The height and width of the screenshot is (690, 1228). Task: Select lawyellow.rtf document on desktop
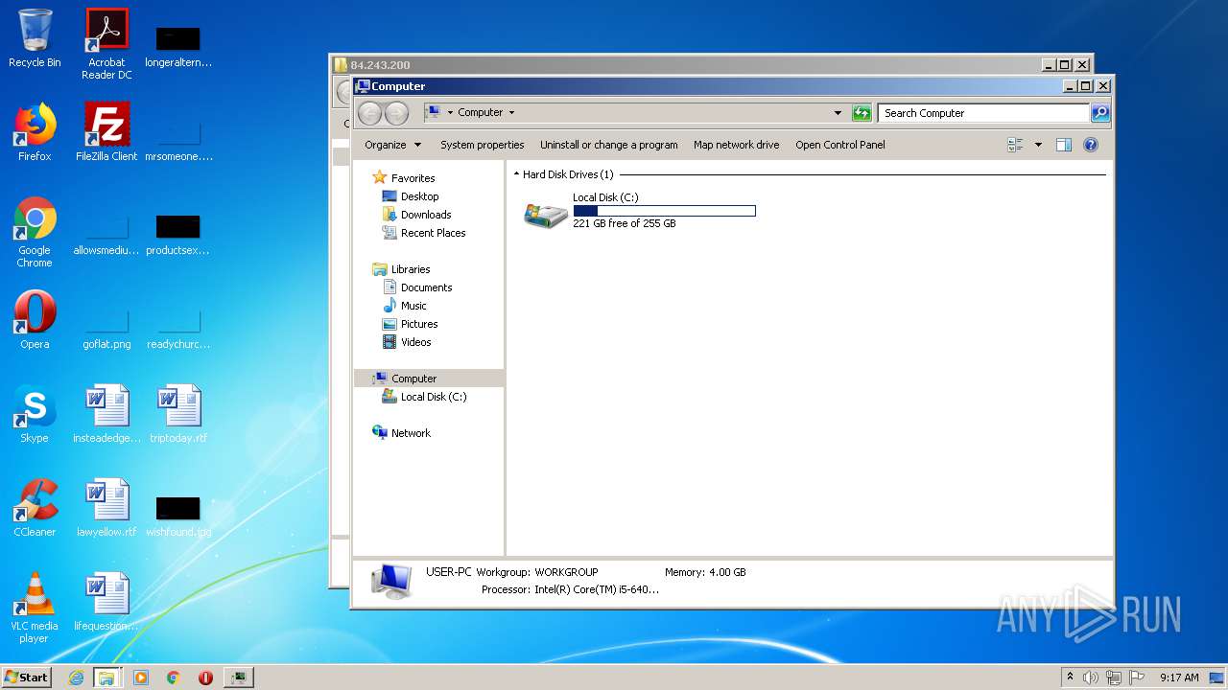[x=106, y=508]
